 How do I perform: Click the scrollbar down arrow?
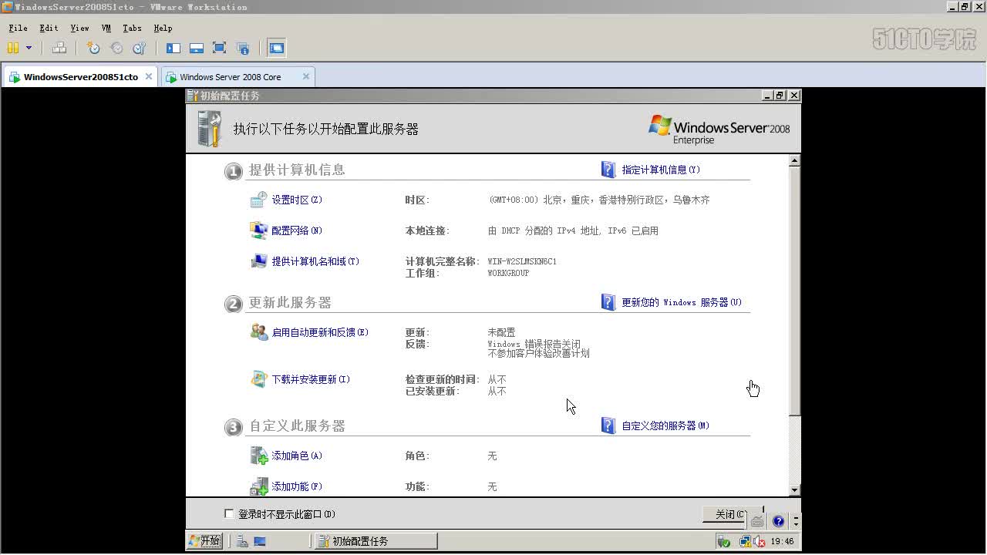pyautogui.click(x=794, y=490)
